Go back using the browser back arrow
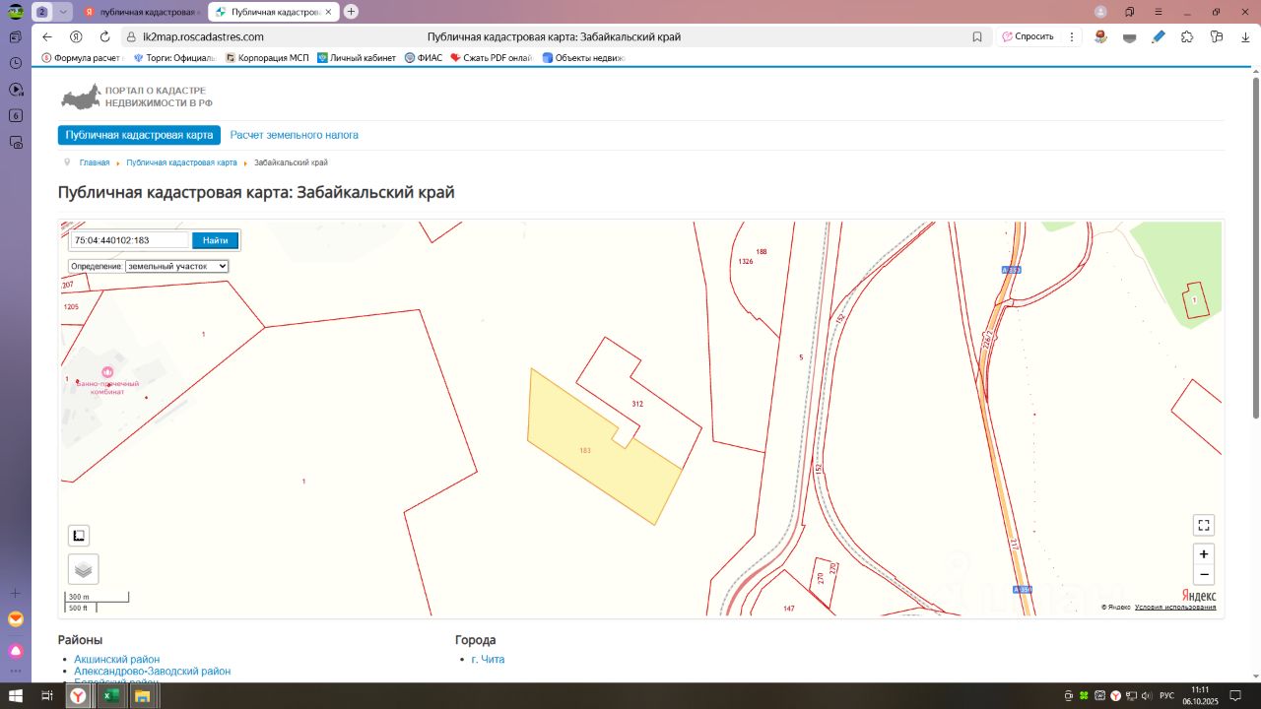Image resolution: width=1261 pixels, height=709 pixels. pyautogui.click(x=46, y=36)
